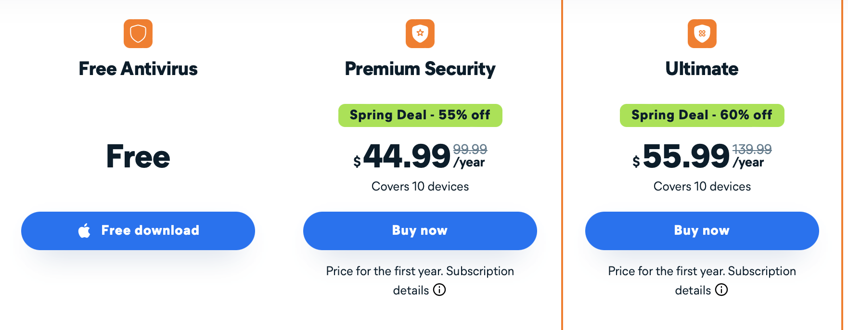Click the Covers 10 devices text under Ultimate

pyautogui.click(x=702, y=186)
